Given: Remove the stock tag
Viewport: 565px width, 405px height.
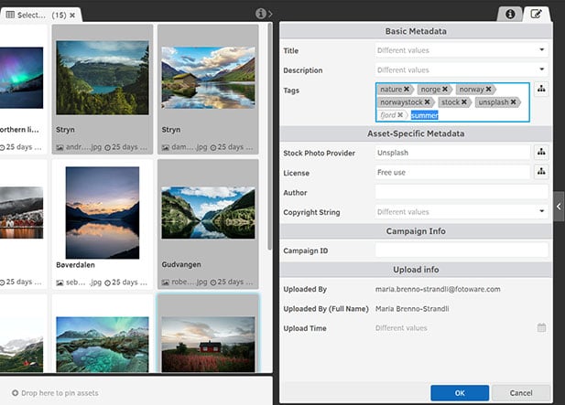Looking at the screenshot, I should (464, 102).
